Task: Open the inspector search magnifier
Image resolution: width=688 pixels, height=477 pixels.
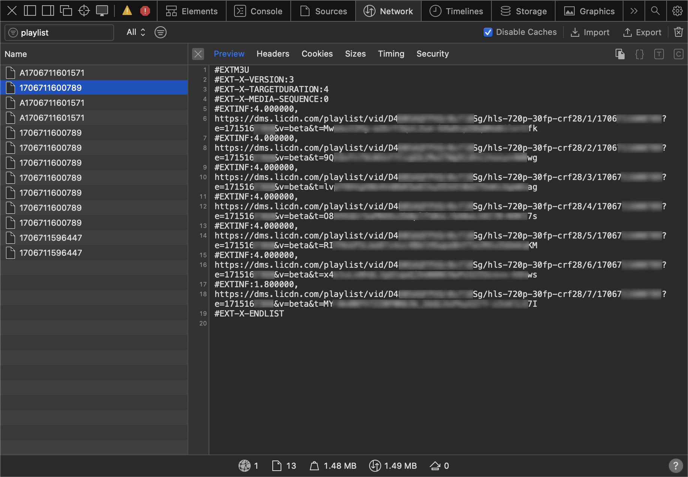Action: coord(655,11)
